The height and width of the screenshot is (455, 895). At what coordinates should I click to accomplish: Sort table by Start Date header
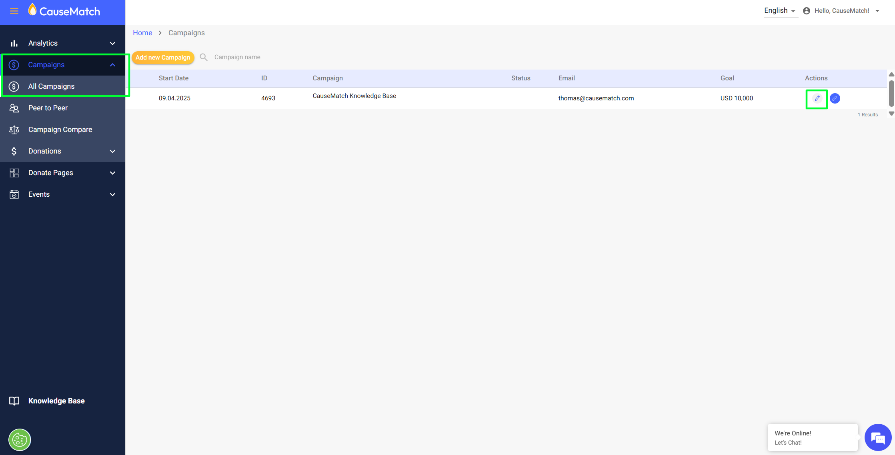point(173,78)
